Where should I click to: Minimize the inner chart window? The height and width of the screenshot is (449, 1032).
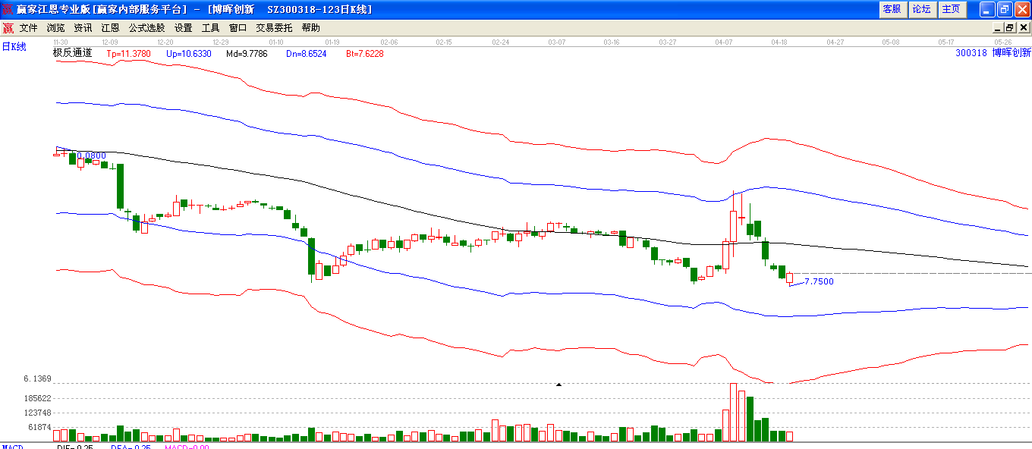[998, 28]
